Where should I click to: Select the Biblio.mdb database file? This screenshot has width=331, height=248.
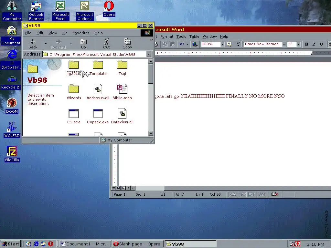pyautogui.click(x=122, y=92)
